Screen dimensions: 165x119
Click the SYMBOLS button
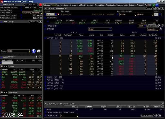point(152,26)
